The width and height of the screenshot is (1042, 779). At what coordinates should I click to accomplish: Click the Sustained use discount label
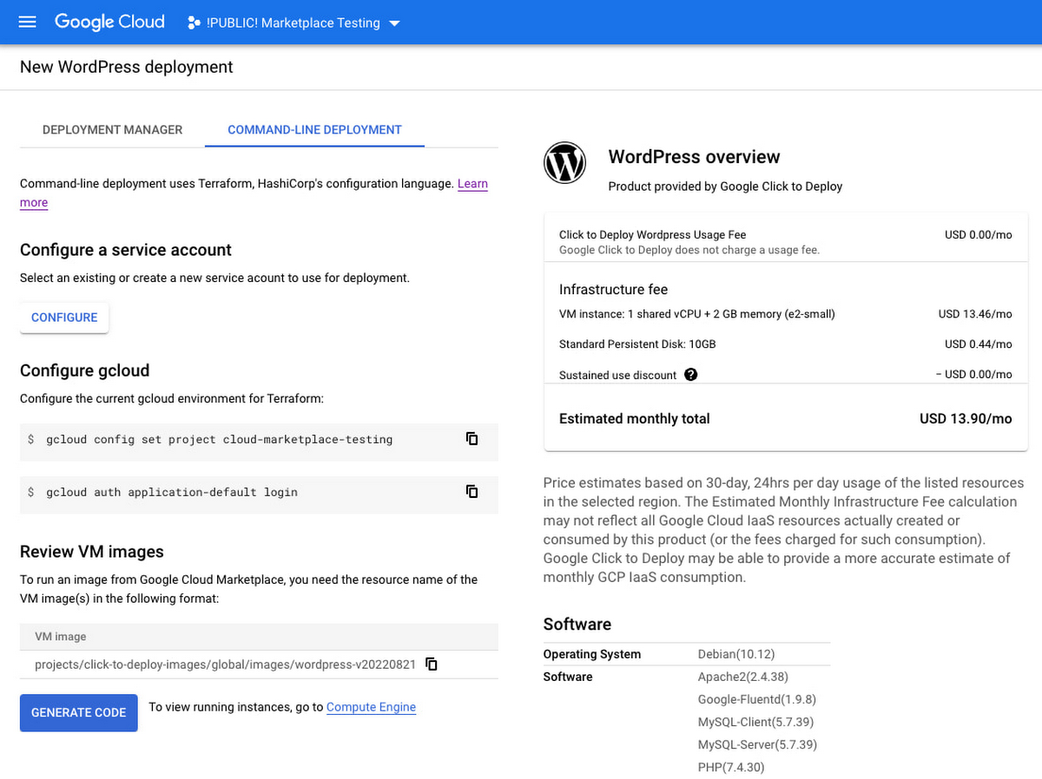coord(617,375)
